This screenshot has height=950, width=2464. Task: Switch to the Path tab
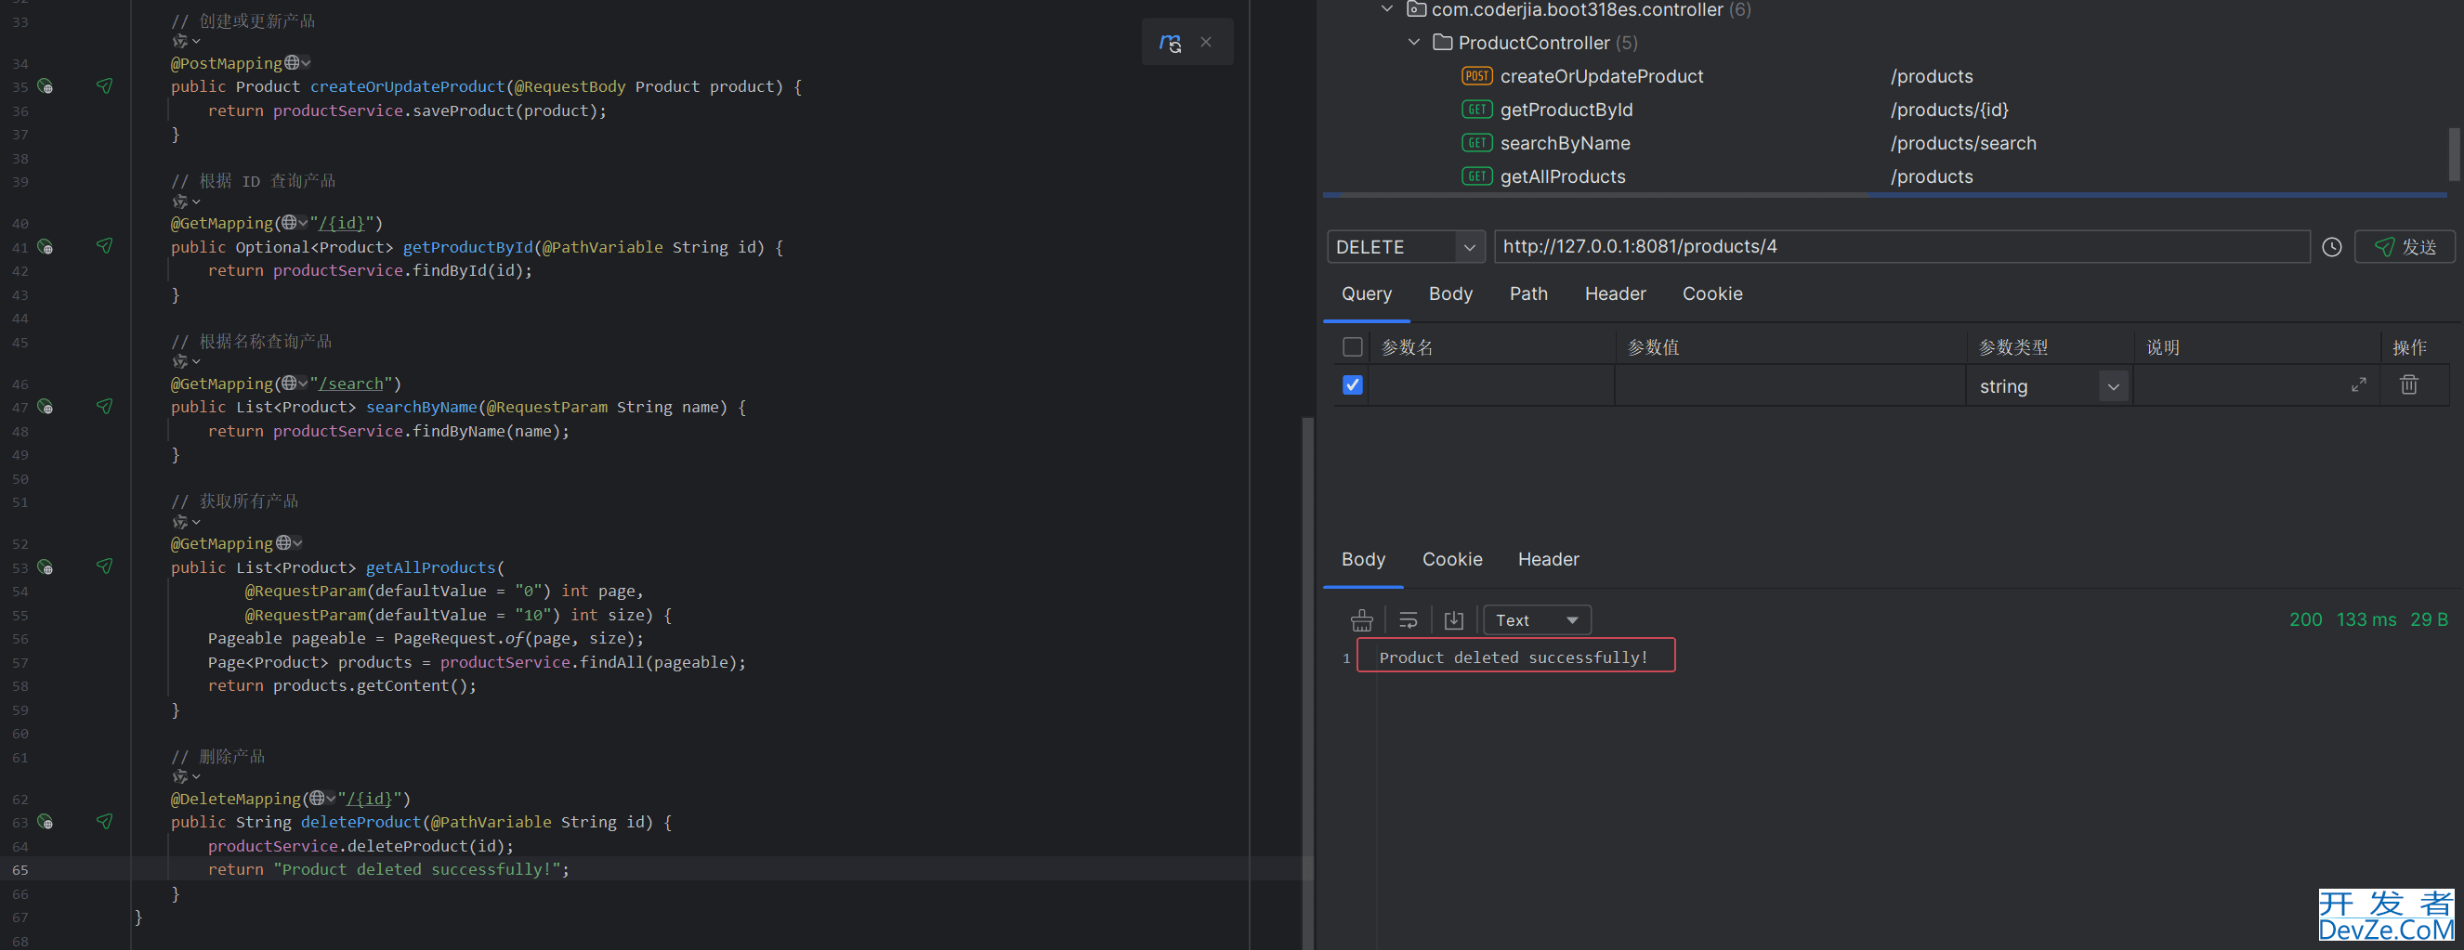(x=1527, y=294)
